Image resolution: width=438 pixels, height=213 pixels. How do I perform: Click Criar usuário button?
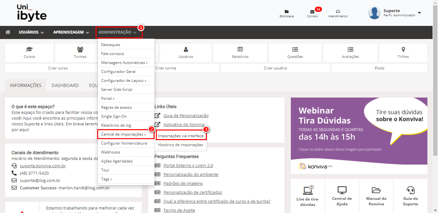pos(275,68)
